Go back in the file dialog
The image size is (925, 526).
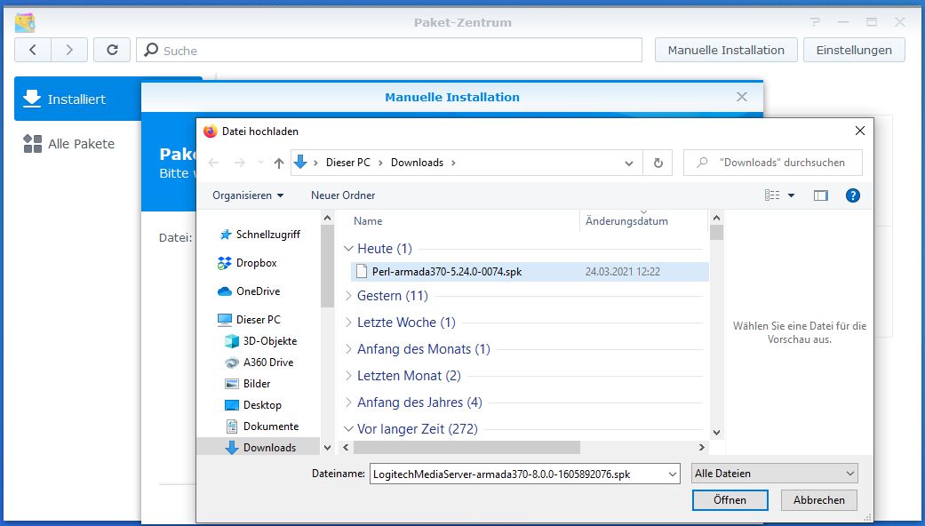click(213, 163)
